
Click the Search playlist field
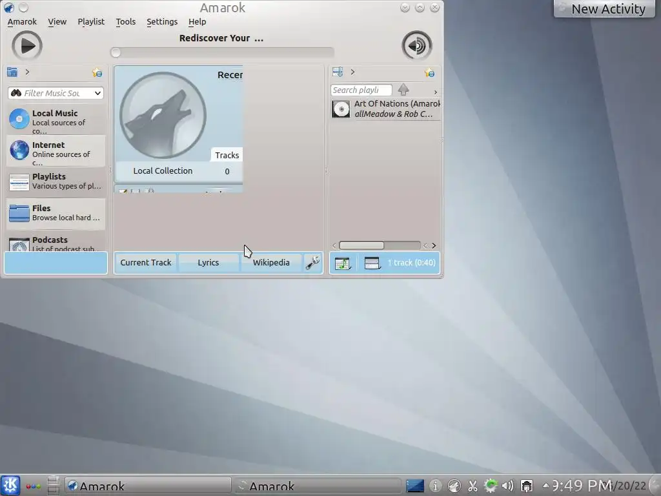pyautogui.click(x=361, y=90)
